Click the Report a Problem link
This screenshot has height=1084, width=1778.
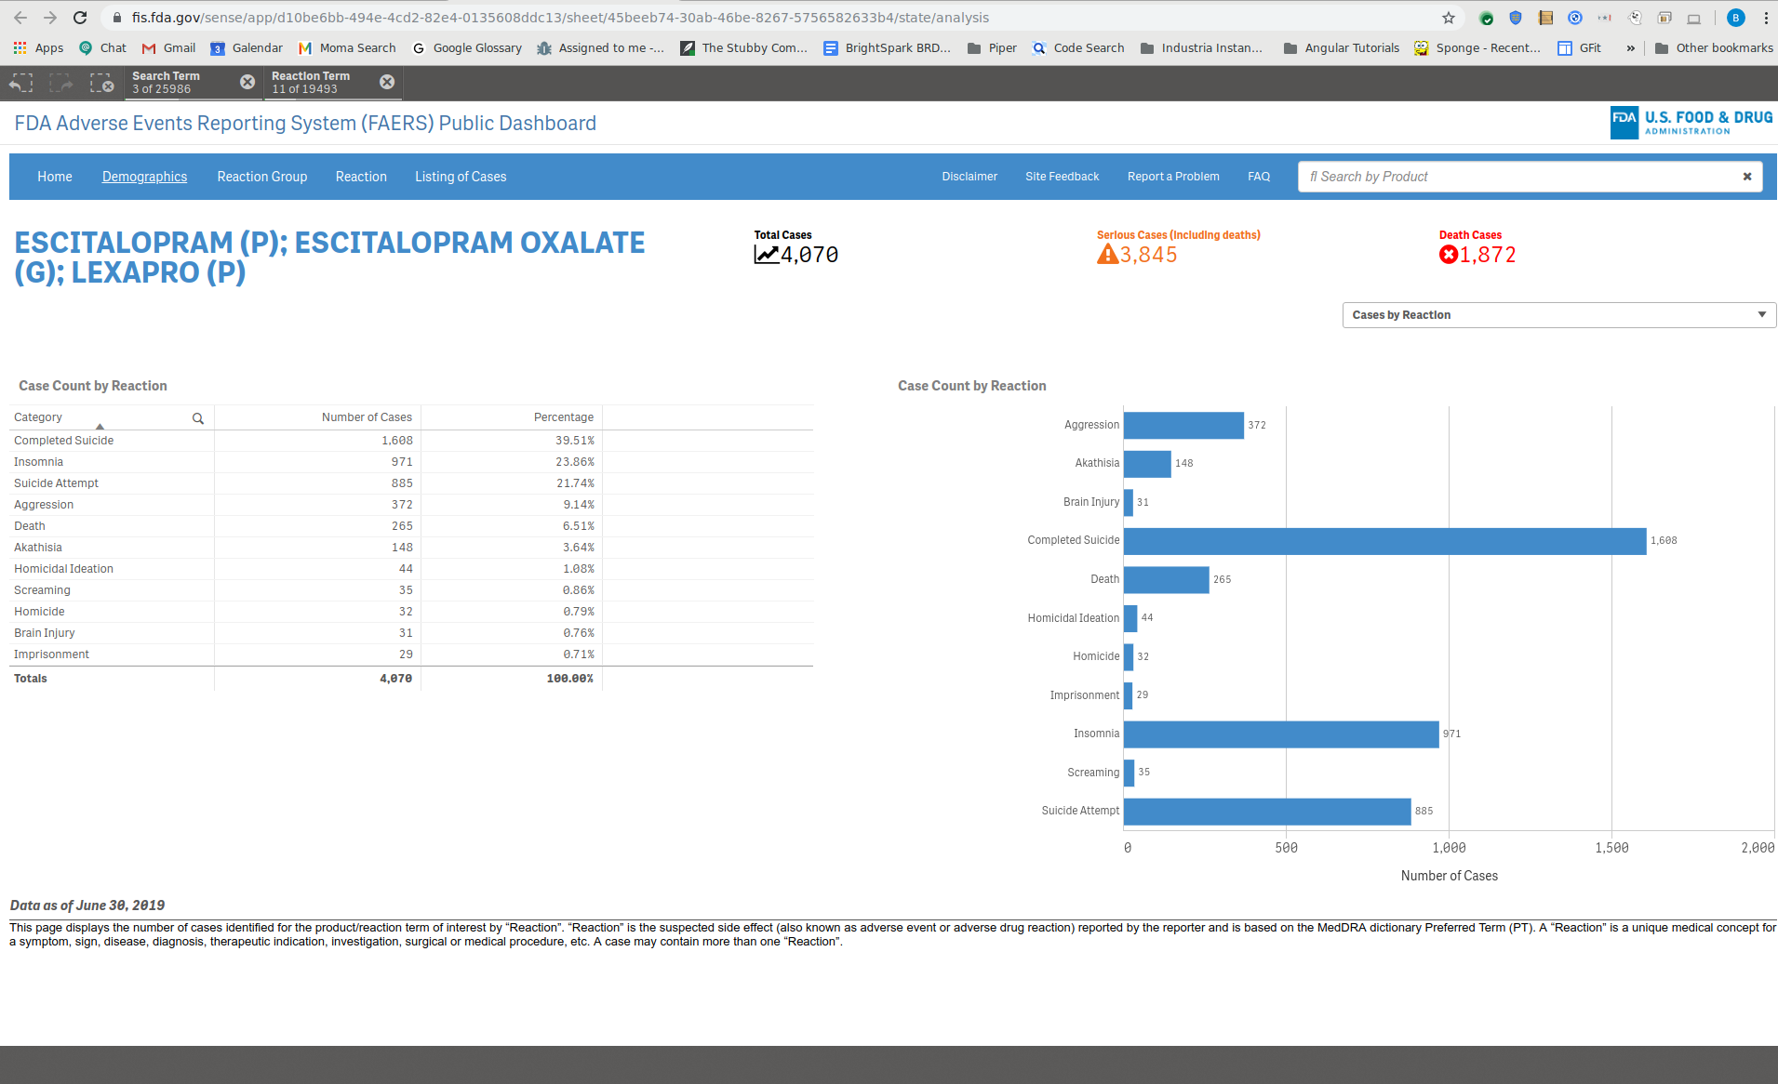[1172, 177]
